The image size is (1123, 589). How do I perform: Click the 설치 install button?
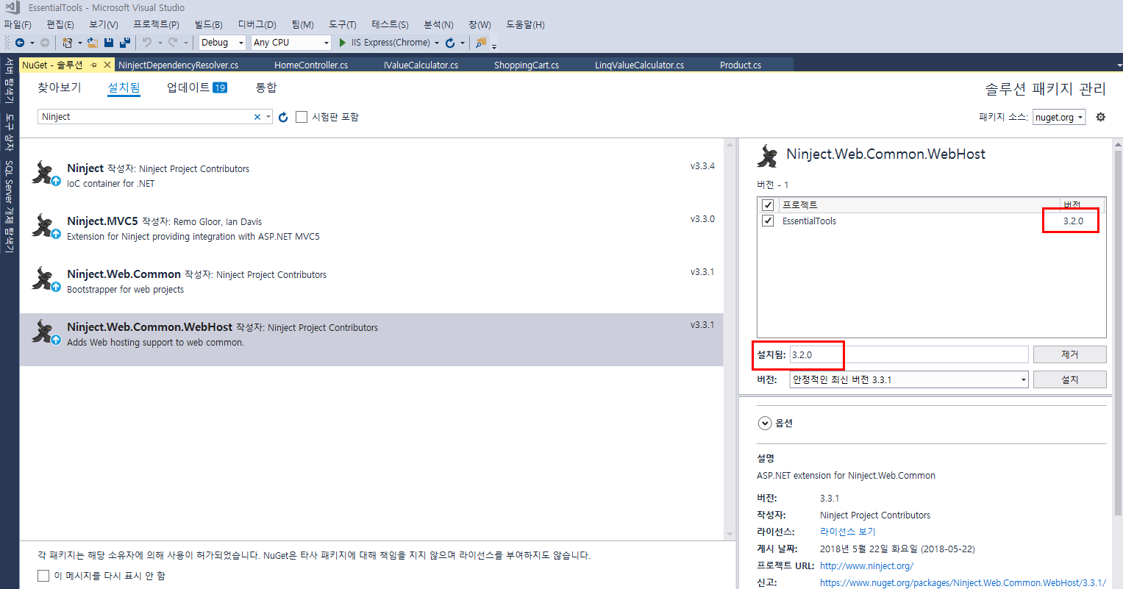tap(1069, 379)
